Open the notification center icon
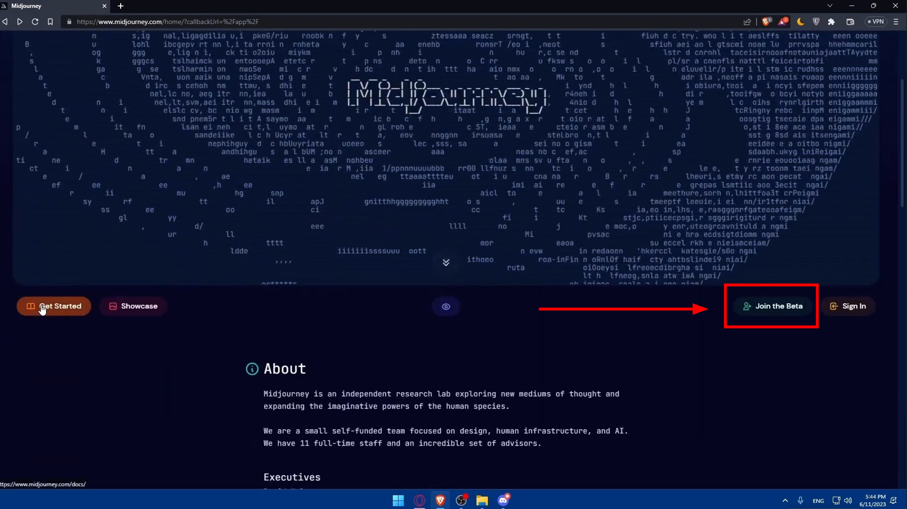The image size is (907, 509). click(894, 501)
